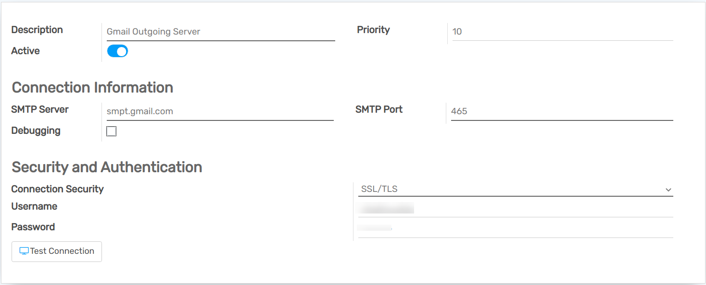Click the Description label text
Viewport: 706px width, 285px height.
[37, 30]
